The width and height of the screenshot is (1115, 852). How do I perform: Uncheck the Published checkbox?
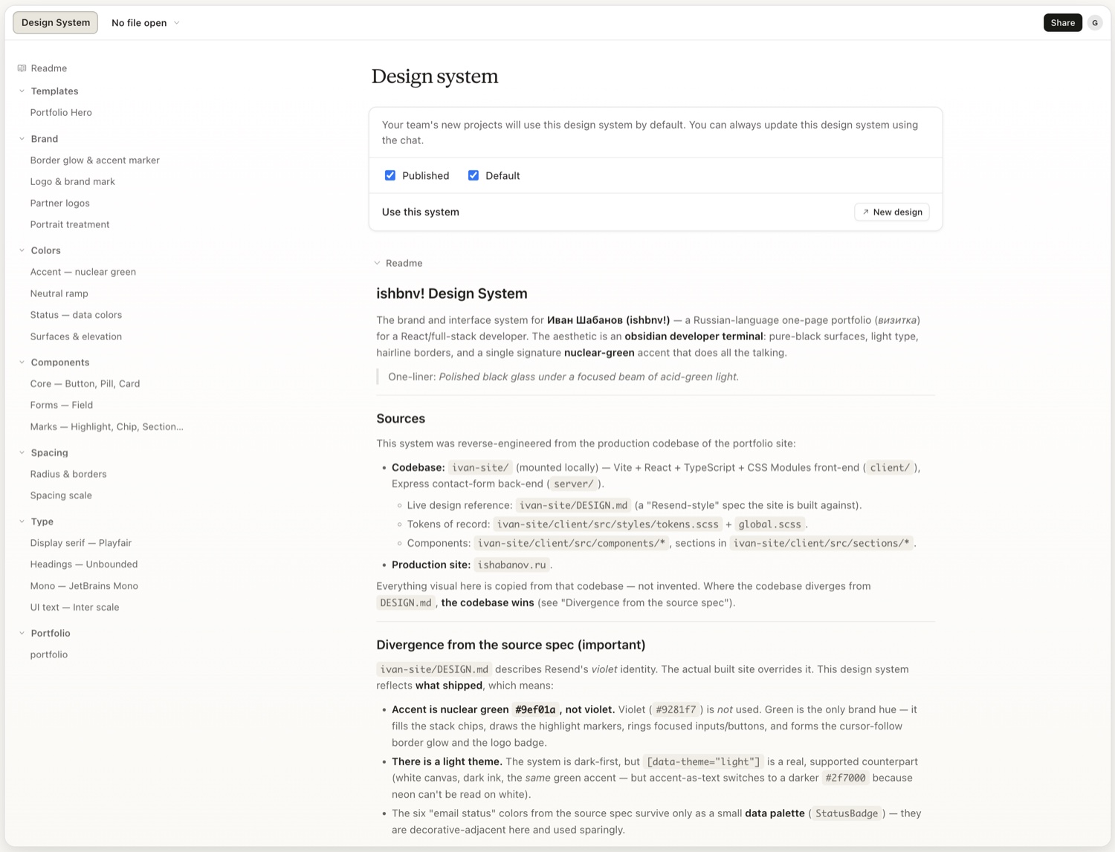390,175
